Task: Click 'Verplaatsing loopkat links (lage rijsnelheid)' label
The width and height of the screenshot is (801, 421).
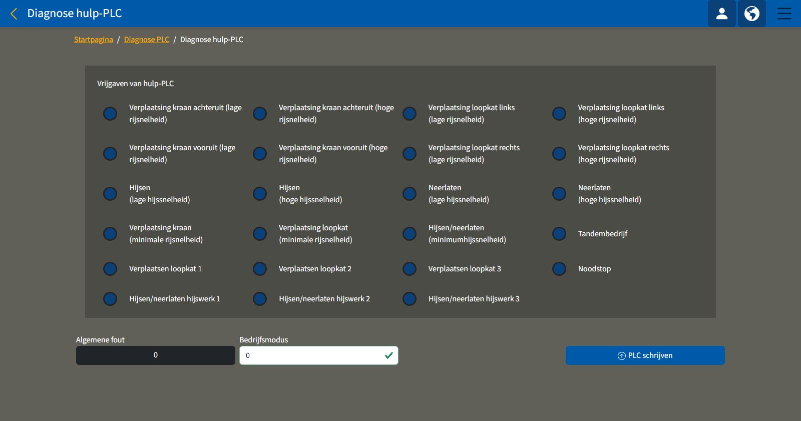Action: pyautogui.click(x=472, y=114)
